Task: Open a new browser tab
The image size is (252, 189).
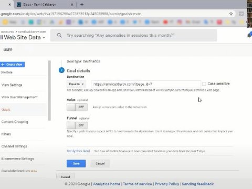Action: (x=82, y=5)
